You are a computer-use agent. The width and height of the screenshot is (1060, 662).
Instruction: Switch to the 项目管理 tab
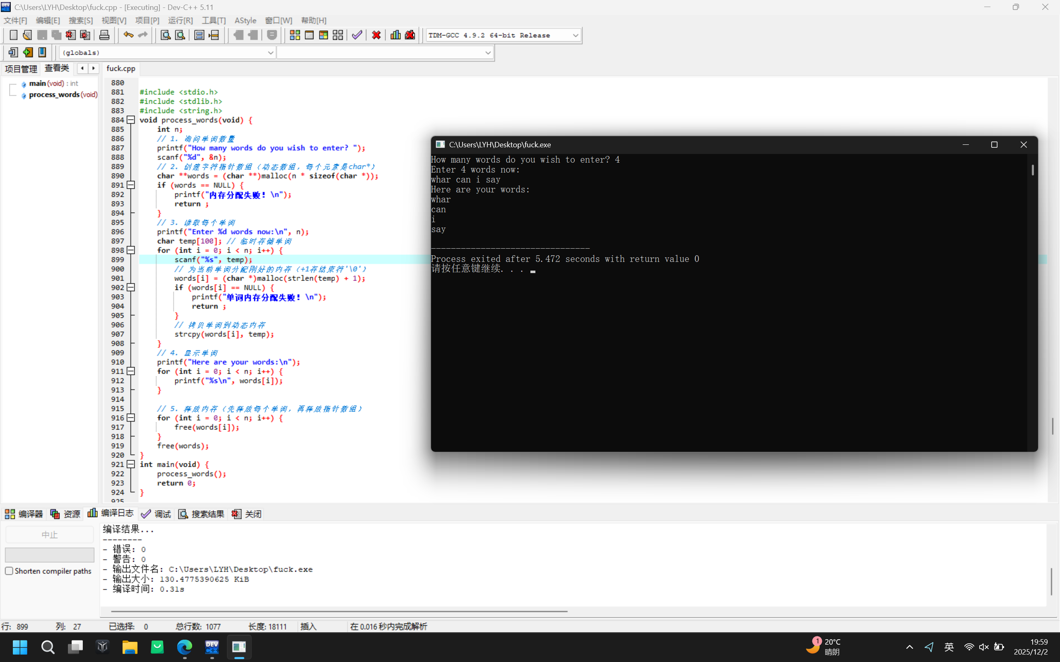21,69
